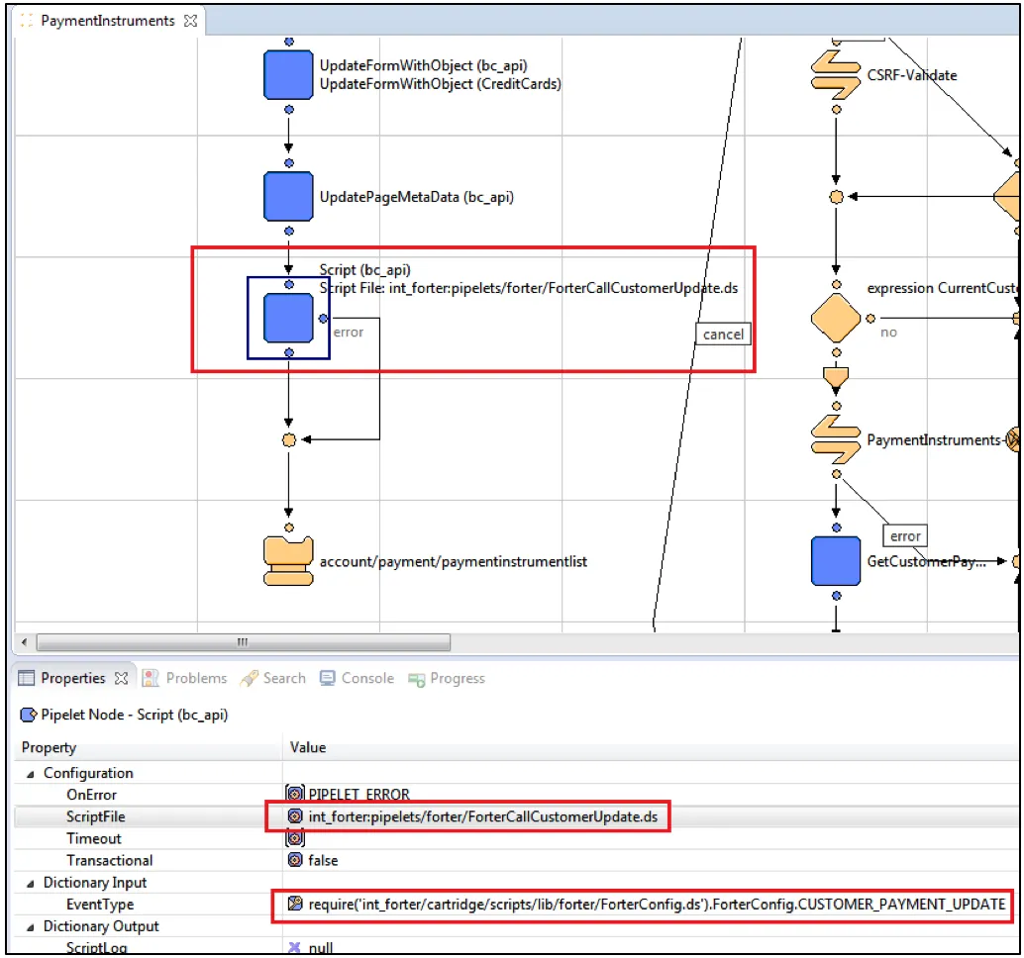Click the ScriptFile value icon
The image size is (1024, 958).
[x=295, y=816]
